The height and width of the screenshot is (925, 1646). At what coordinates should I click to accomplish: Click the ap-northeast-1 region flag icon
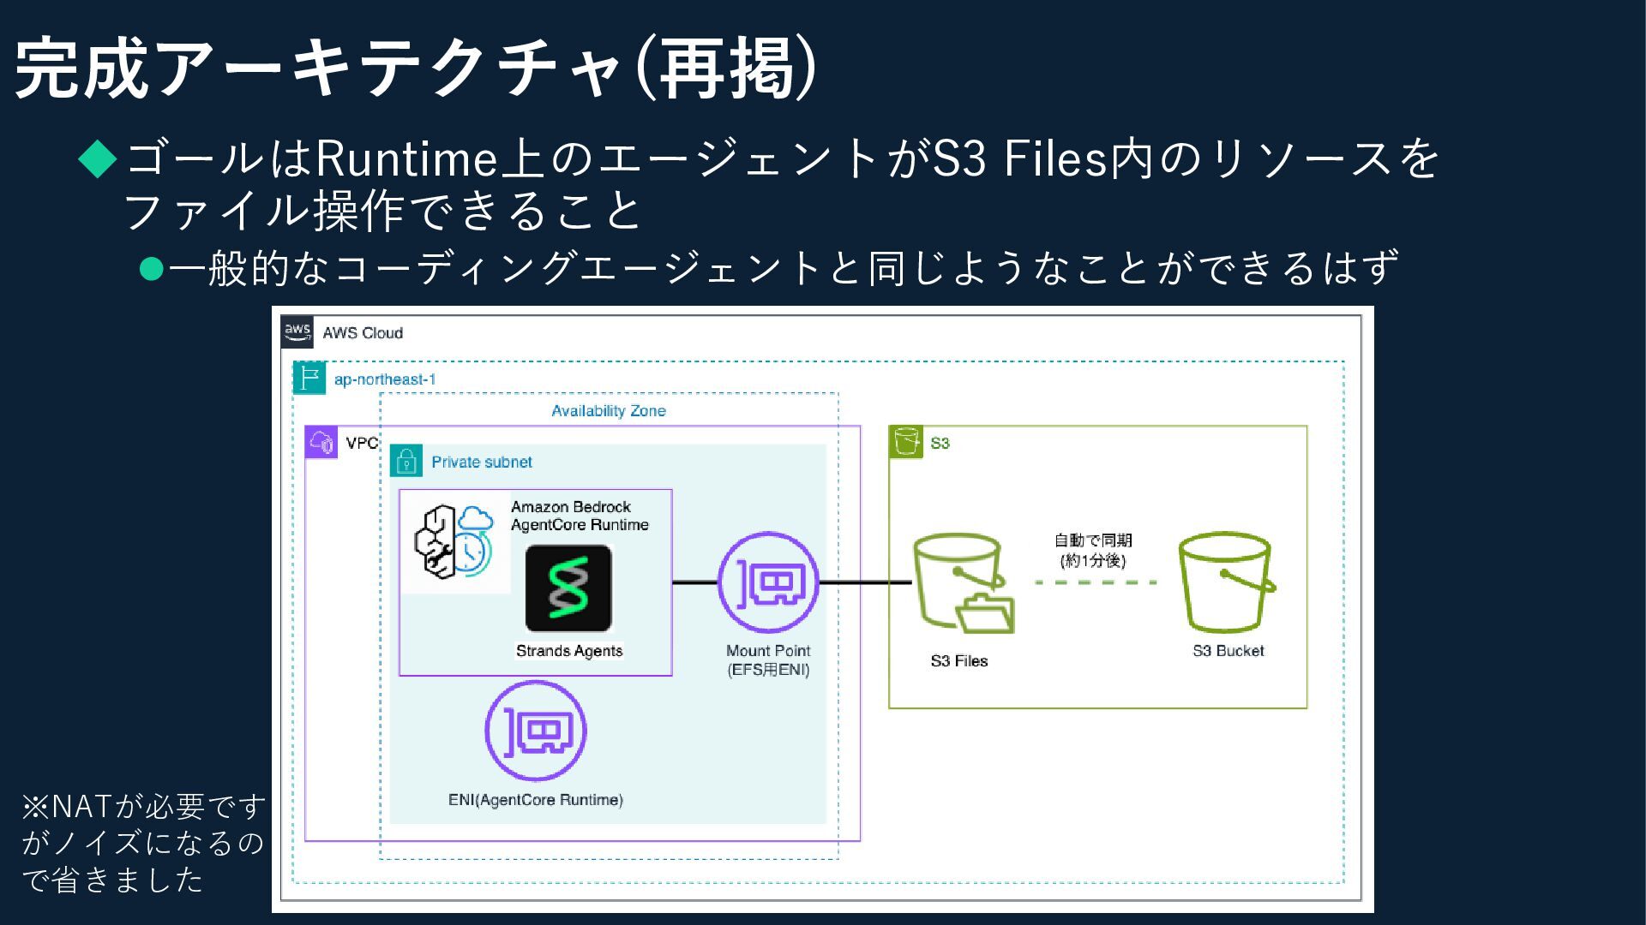coord(309,378)
